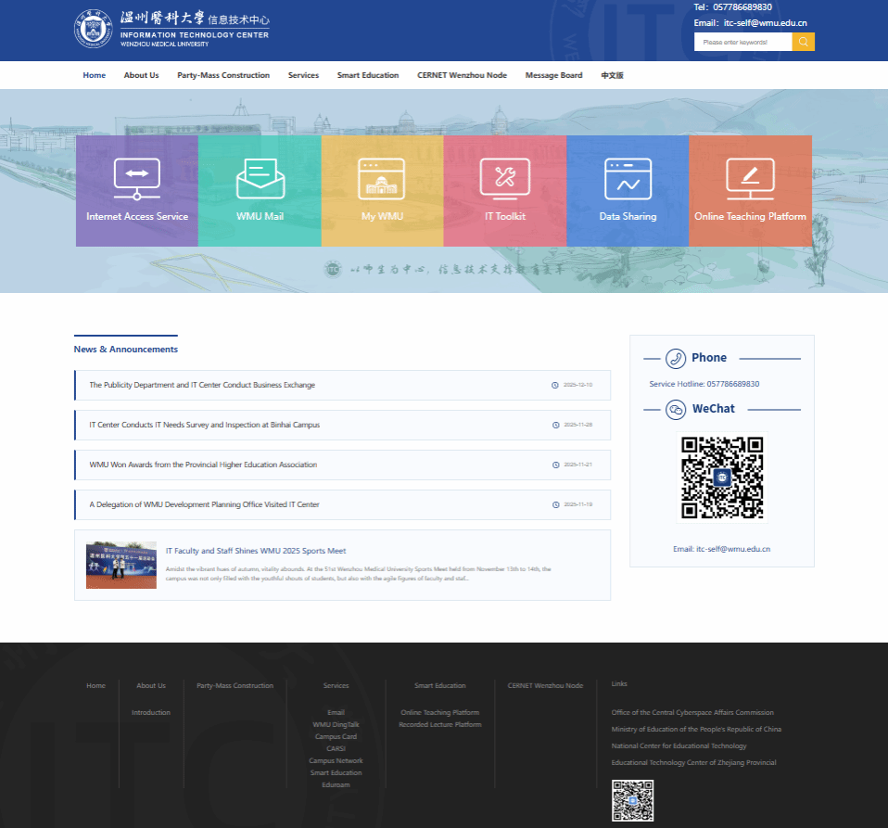
Task: Open the About Us menu item
Action: [141, 75]
